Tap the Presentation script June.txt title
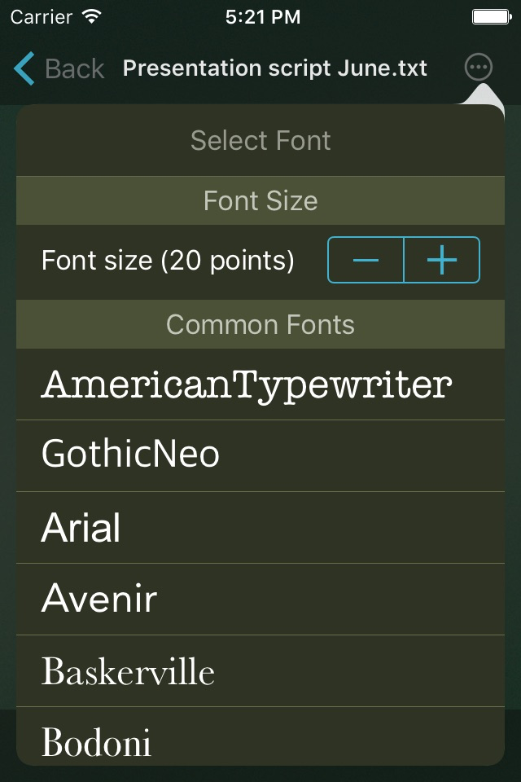 click(274, 68)
